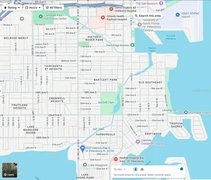Click Kindred Hospital Bay Area marker
The height and width of the screenshot is (180, 211).
(116, 159)
